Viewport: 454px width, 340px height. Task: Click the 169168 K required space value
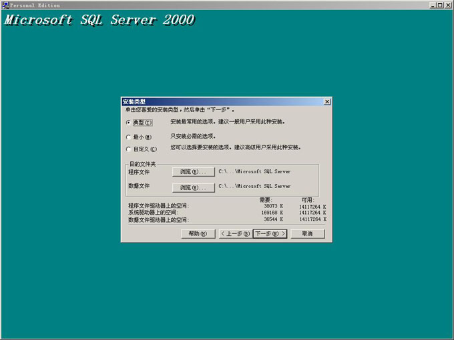pyautogui.click(x=272, y=213)
